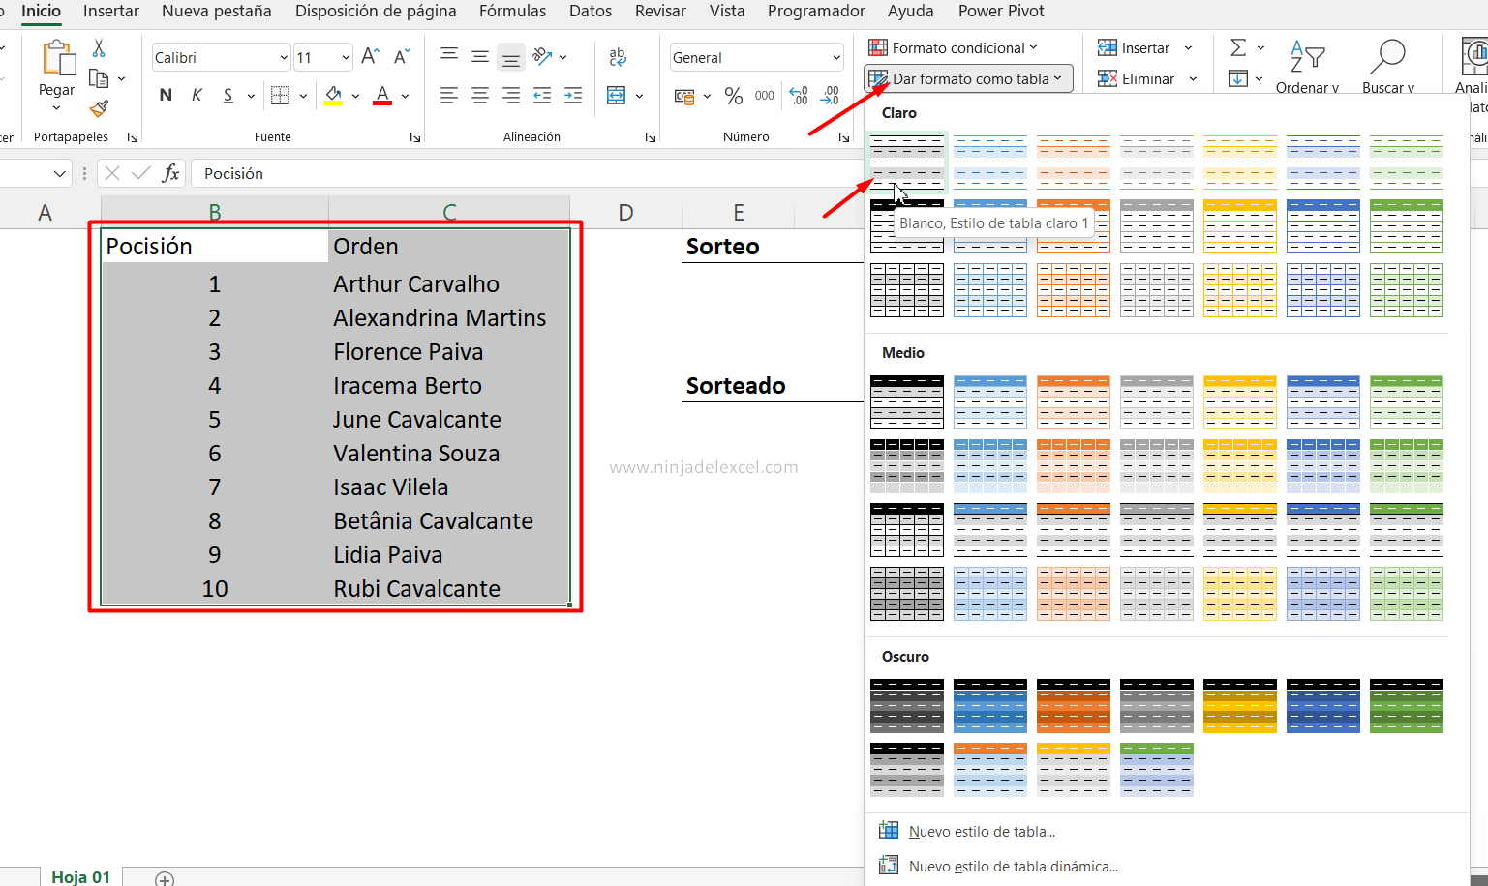Select the Ajustar texto icon
The image size is (1488, 886).
[x=617, y=56]
